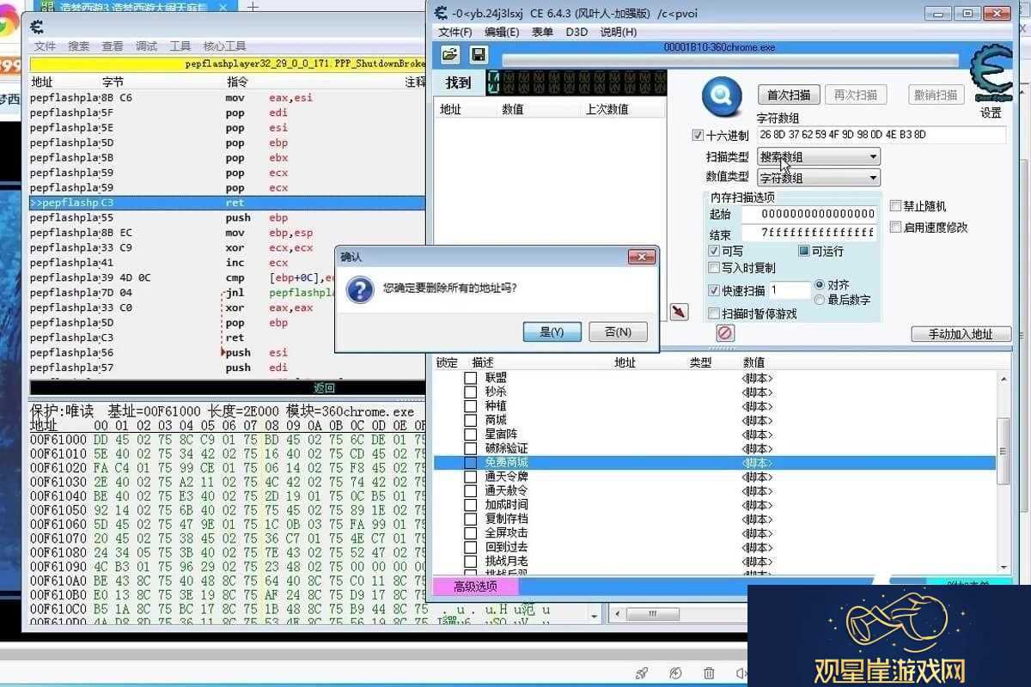The image size is (1031, 687).
Task: Click the 结束 stop address field
Action: [809, 234]
